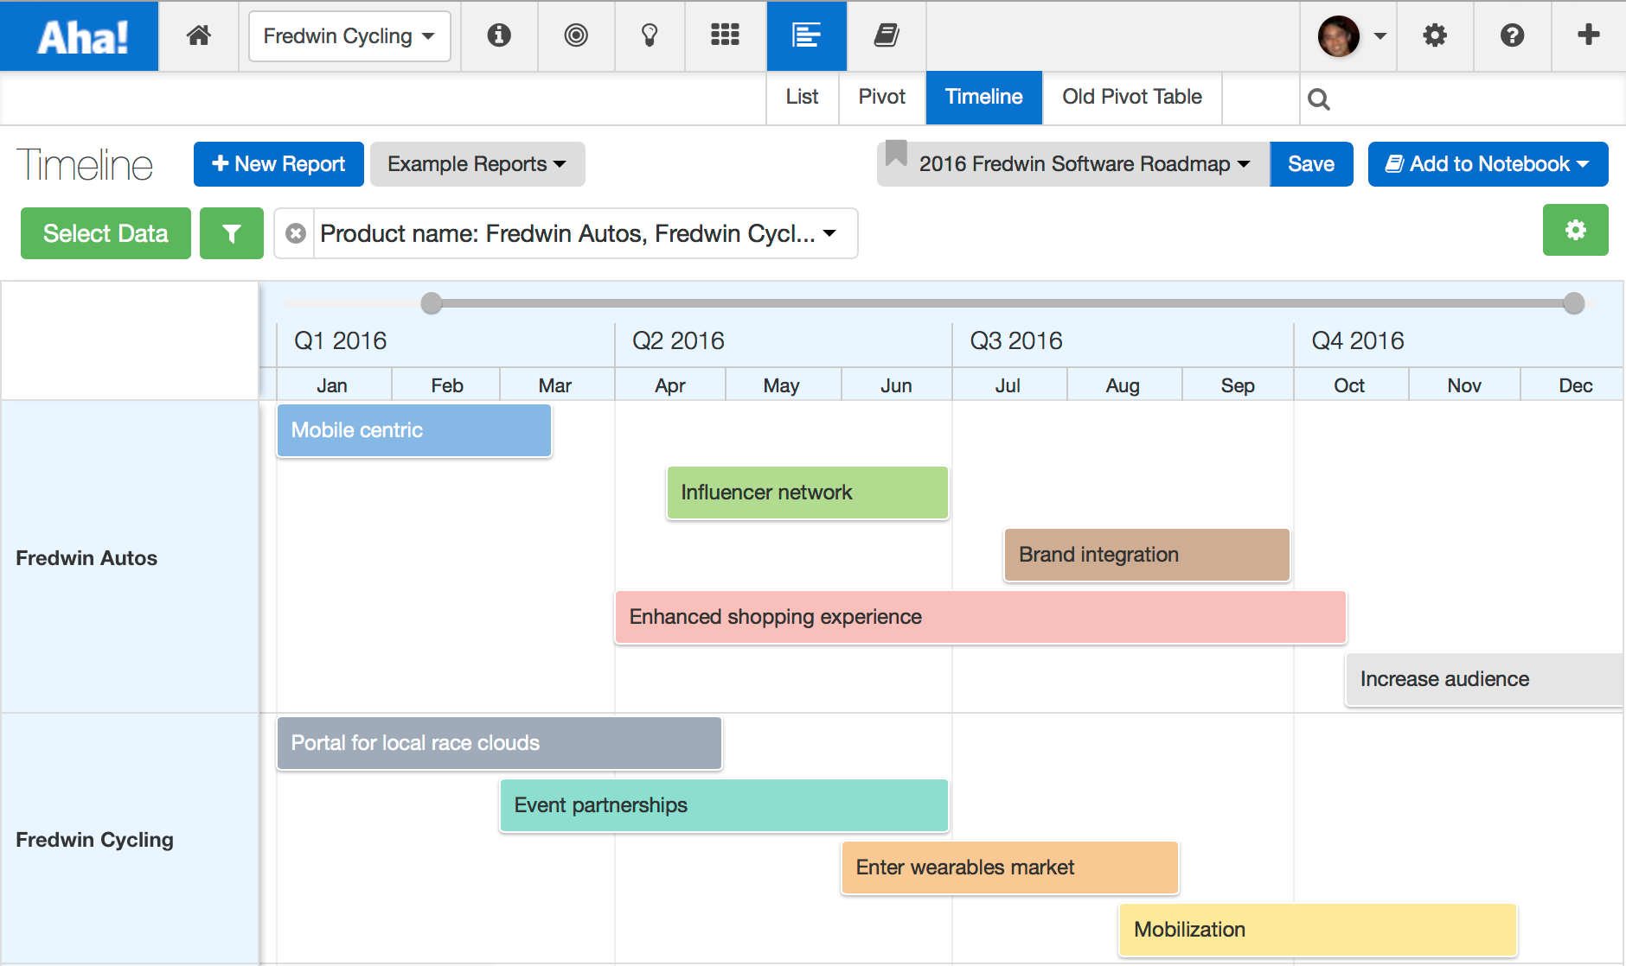Click the Jan month header

click(332, 385)
